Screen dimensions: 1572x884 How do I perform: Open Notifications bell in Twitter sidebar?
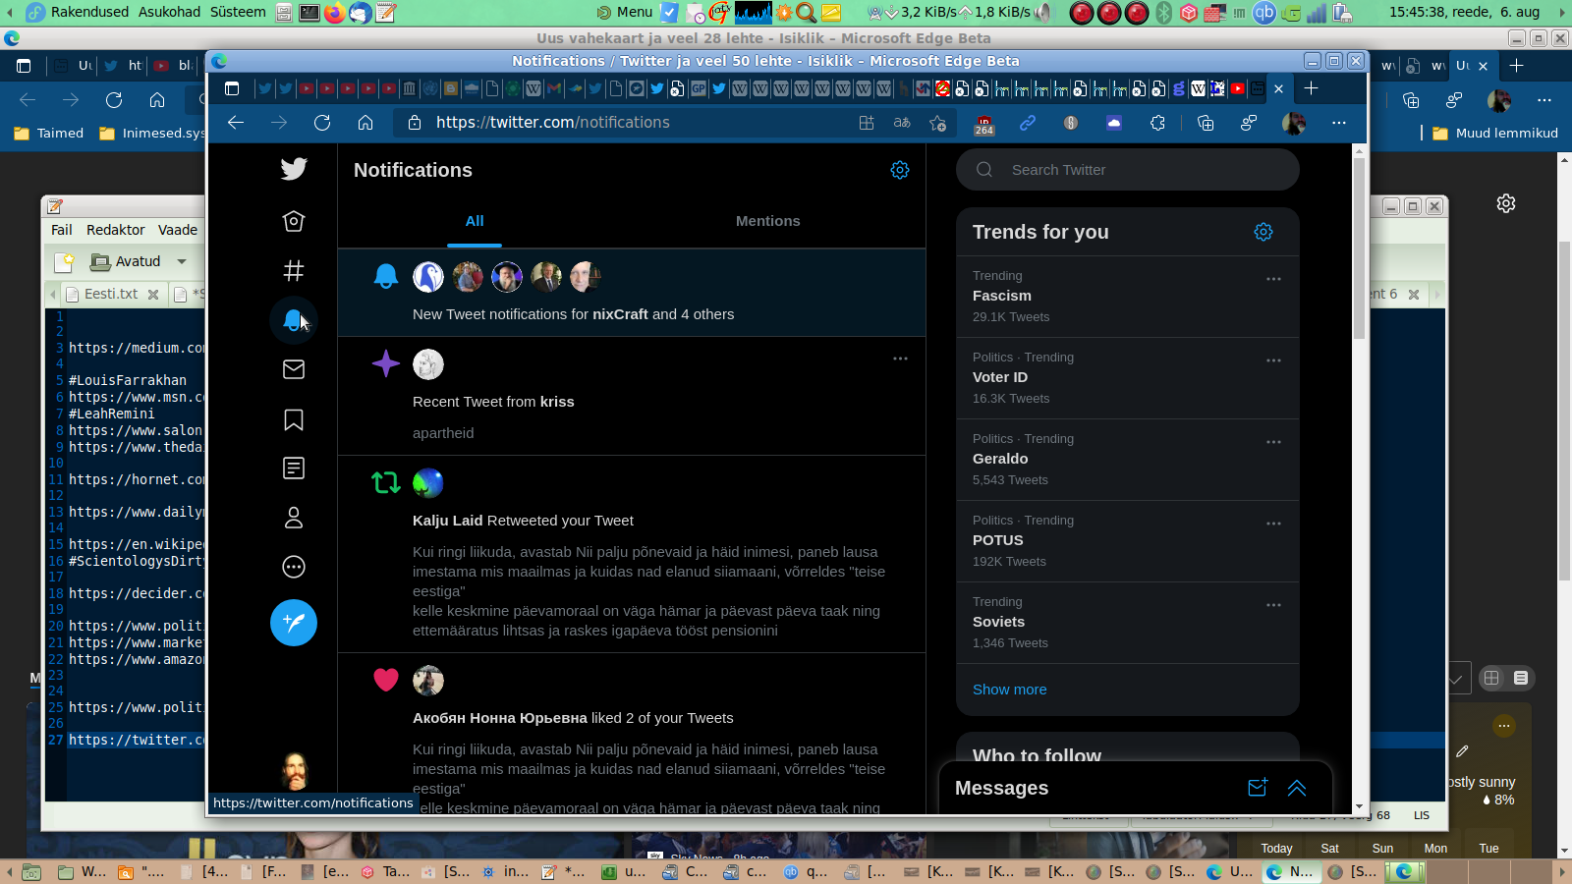tap(293, 319)
